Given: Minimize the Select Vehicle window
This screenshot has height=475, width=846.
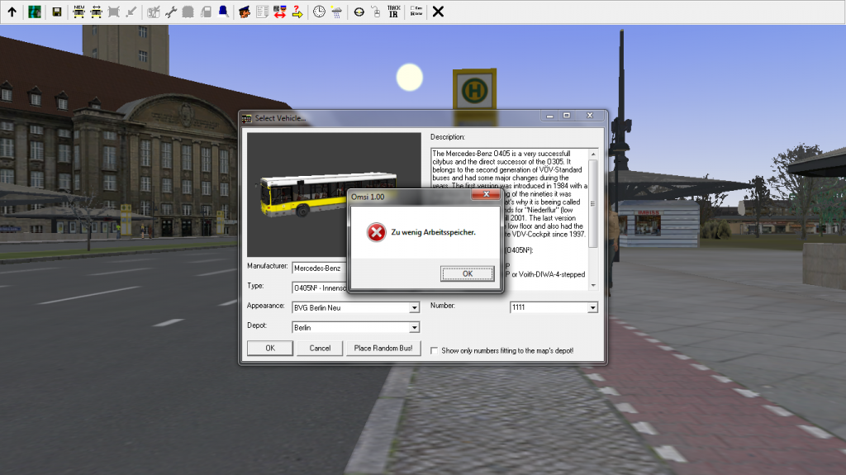Looking at the screenshot, I should click(549, 116).
